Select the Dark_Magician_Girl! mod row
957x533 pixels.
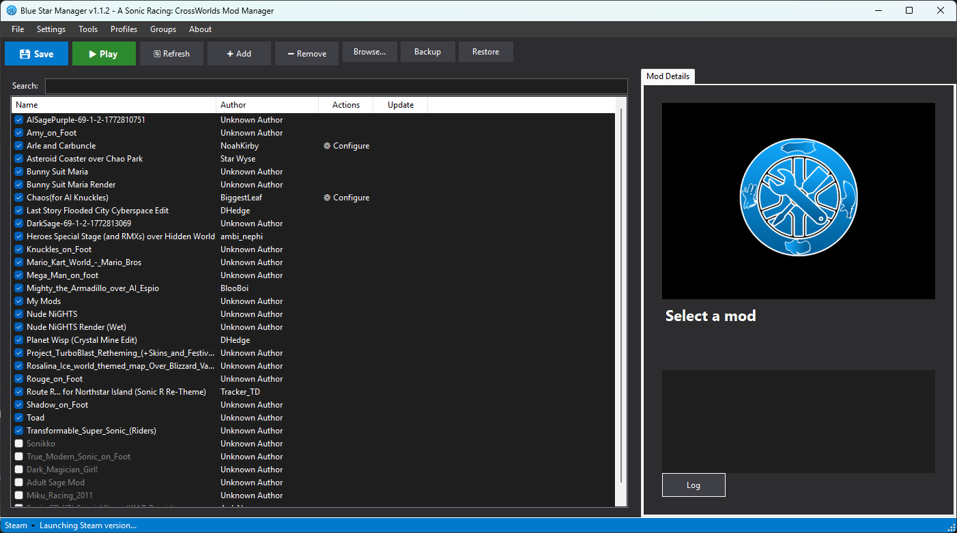(x=313, y=470)
